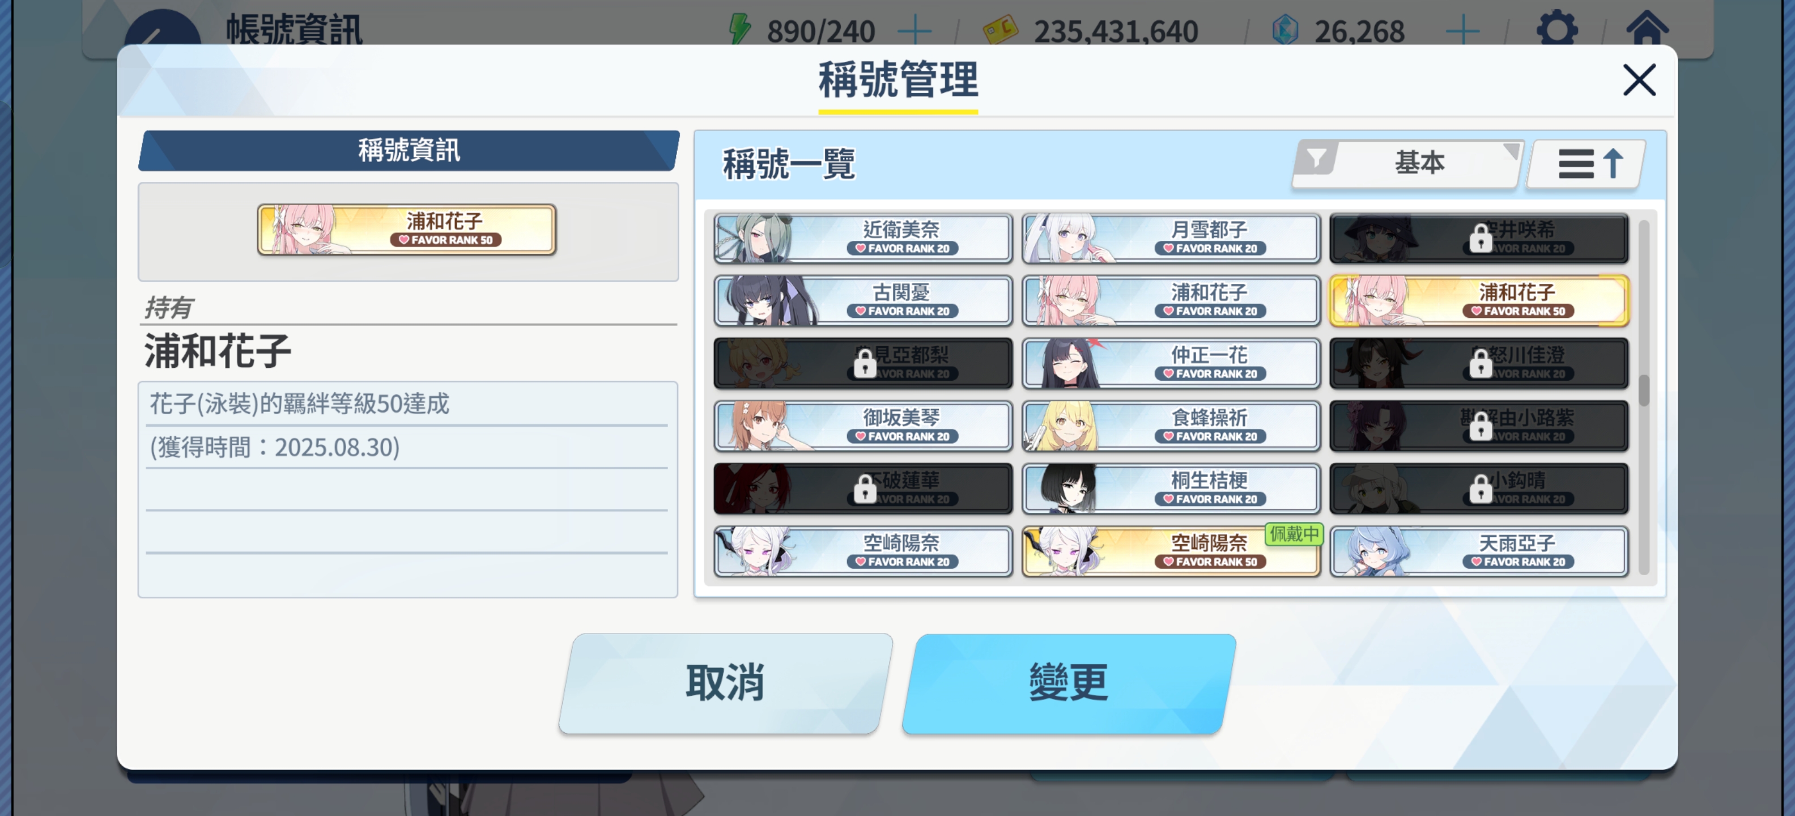Select the 稱號資訊 panel header
The height and width of the screenshot is (816, 1795).
[x=409, y=150]
